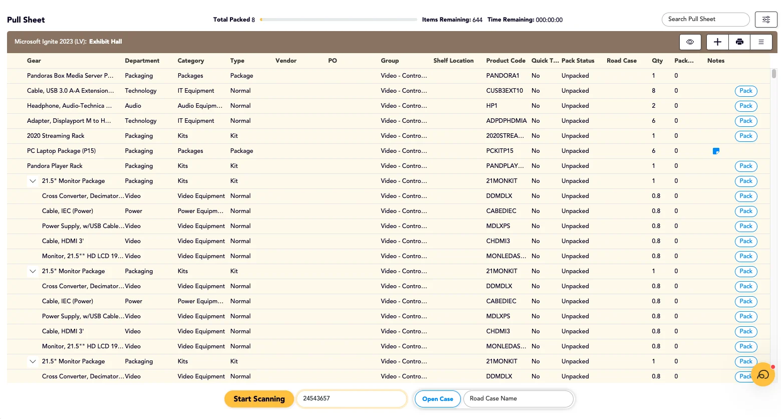Open the orange chat support bubble

click(x=763, y=374)
